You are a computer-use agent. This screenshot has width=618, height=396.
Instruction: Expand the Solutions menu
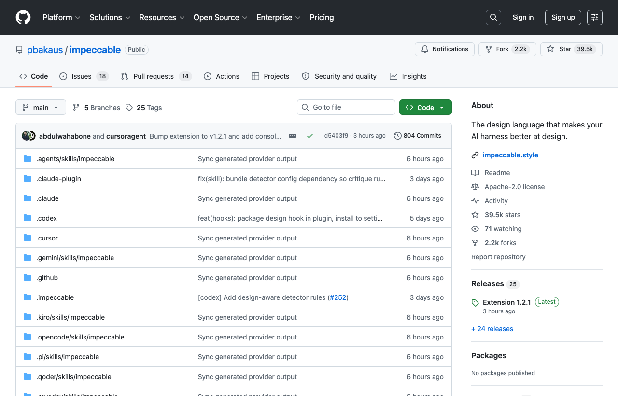[110, 17]
